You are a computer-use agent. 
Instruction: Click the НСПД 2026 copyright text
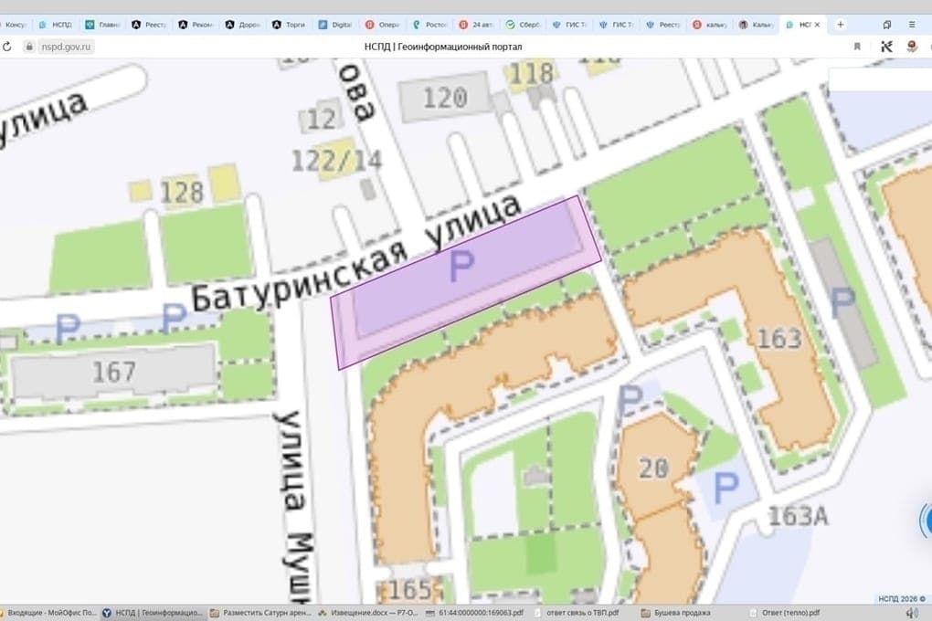(902, 598)
